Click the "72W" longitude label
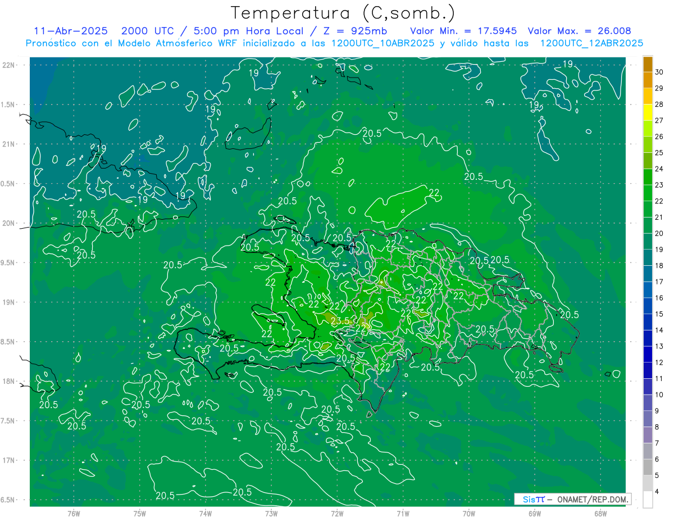Screen dimensions: 674x521 click(x=337, y=513)
